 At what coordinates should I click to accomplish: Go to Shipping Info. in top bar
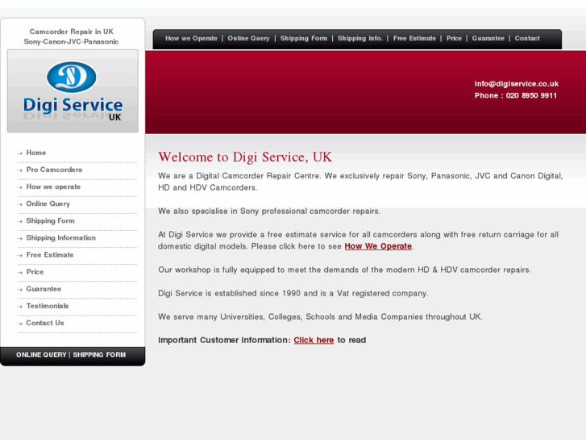(360, 38)
